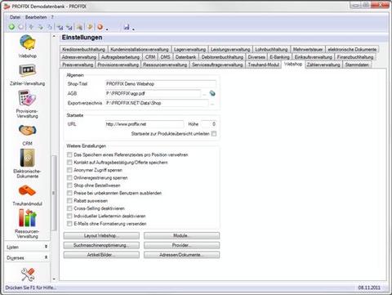Check 'Preise bei unbekannten Benutzern ausblenden'
Viewport: 392px width, 295px height.
[69, 193]
